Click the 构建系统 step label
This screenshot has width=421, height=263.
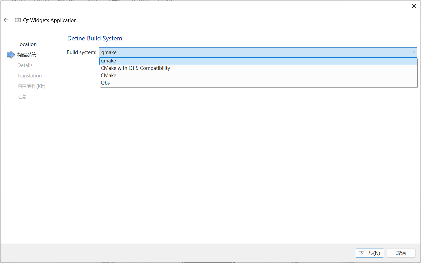27,55
